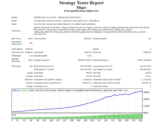Select the chart axis value '8642'
163x122 pixels.
(x=146, y=113)
